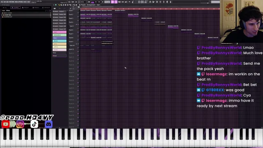The height and width of the screenshot is (148, 263).
Task: Expand the yellow 'effects' group in picker
Action: (x=60, y=47)
